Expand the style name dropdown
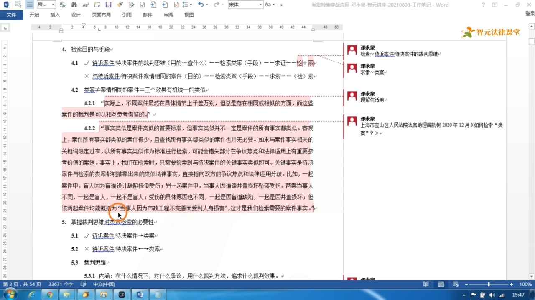 53,5
